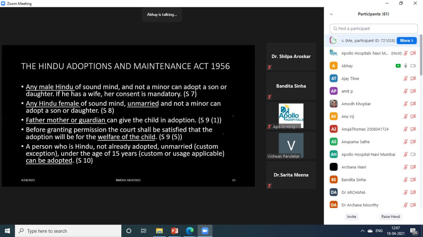
Task: Open the More options for my participant entry
Action: [406, 41]
